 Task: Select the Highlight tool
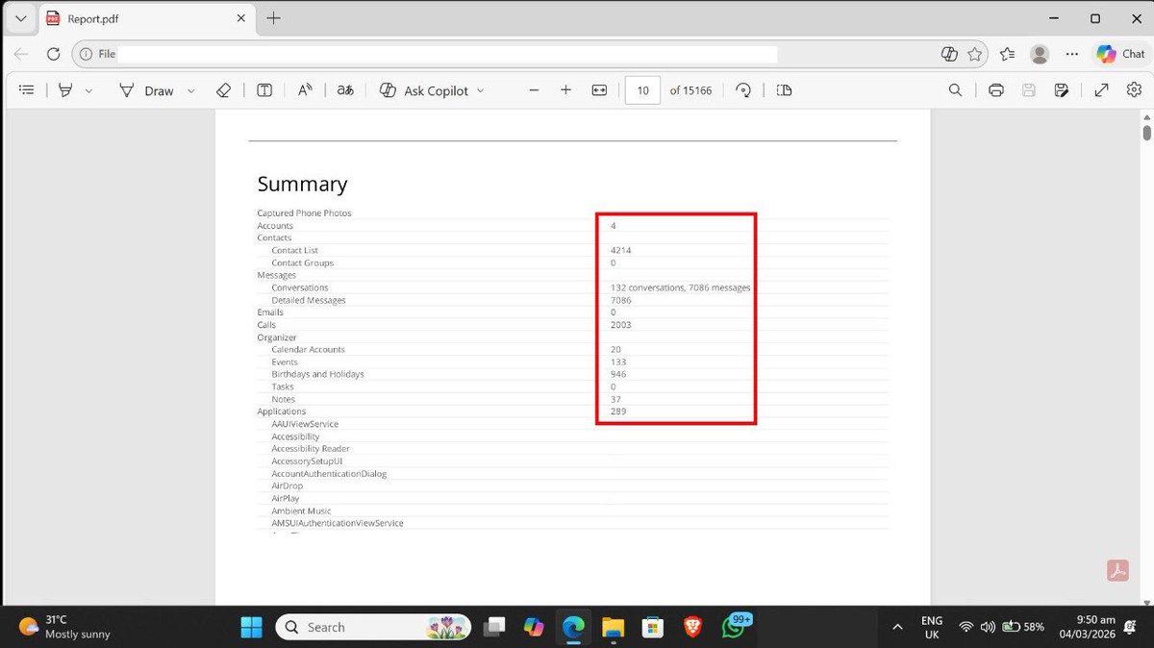coord(66,90)
